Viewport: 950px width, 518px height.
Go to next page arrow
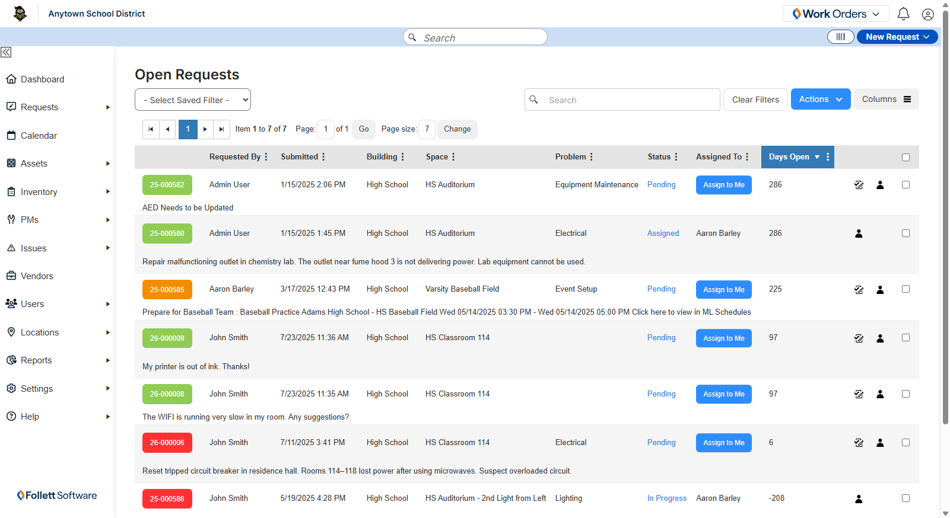(x=205, y=129)
